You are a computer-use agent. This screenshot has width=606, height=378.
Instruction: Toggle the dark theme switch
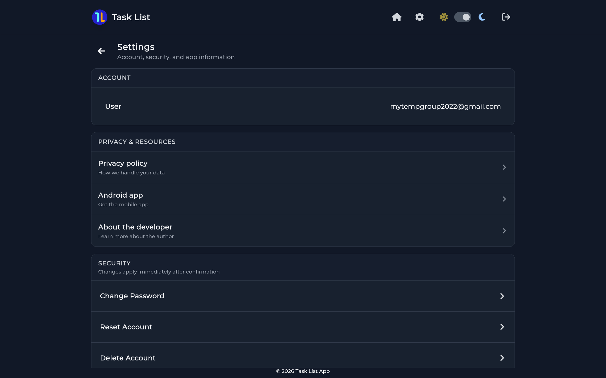[x=463, y=17]
